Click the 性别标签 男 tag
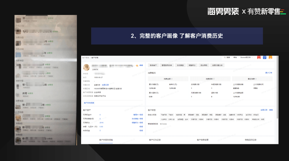This screenshot has width=289, height=161. click(x=181, y=115)
